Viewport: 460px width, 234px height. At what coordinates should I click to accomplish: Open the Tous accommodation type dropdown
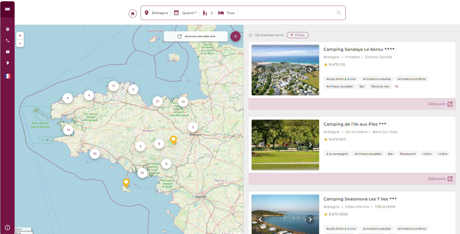point(226,13)
